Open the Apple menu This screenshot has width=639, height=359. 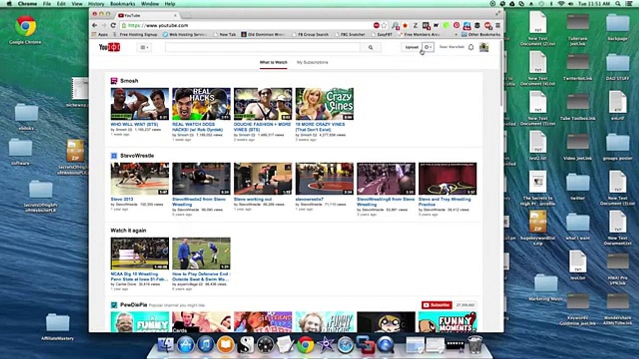[8, 4]
